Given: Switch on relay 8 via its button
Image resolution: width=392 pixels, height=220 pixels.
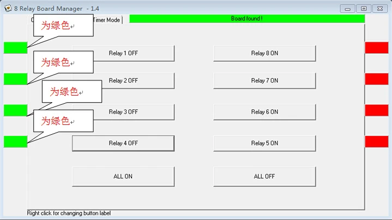Looking at the screenshot, I should tap(264, 53).
